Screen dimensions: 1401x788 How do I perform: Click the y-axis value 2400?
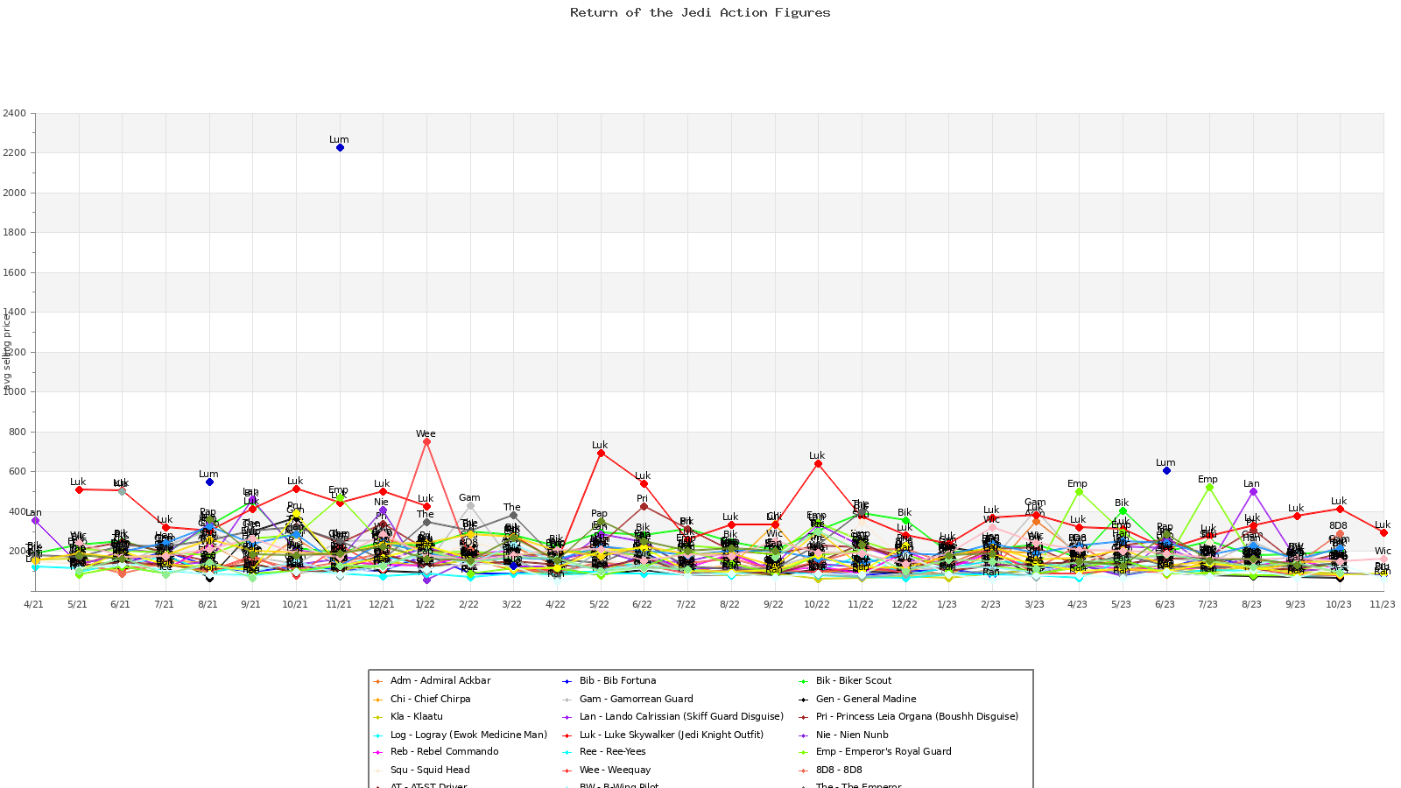14,113
